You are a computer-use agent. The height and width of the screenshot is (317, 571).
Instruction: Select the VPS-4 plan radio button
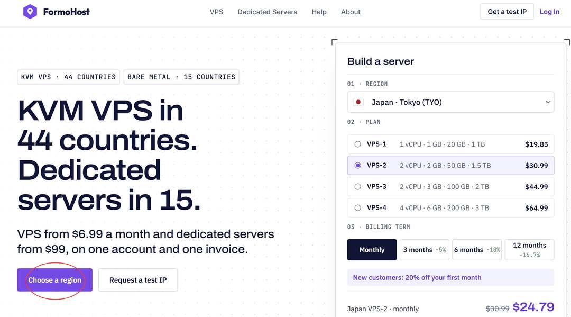[357, 207]
